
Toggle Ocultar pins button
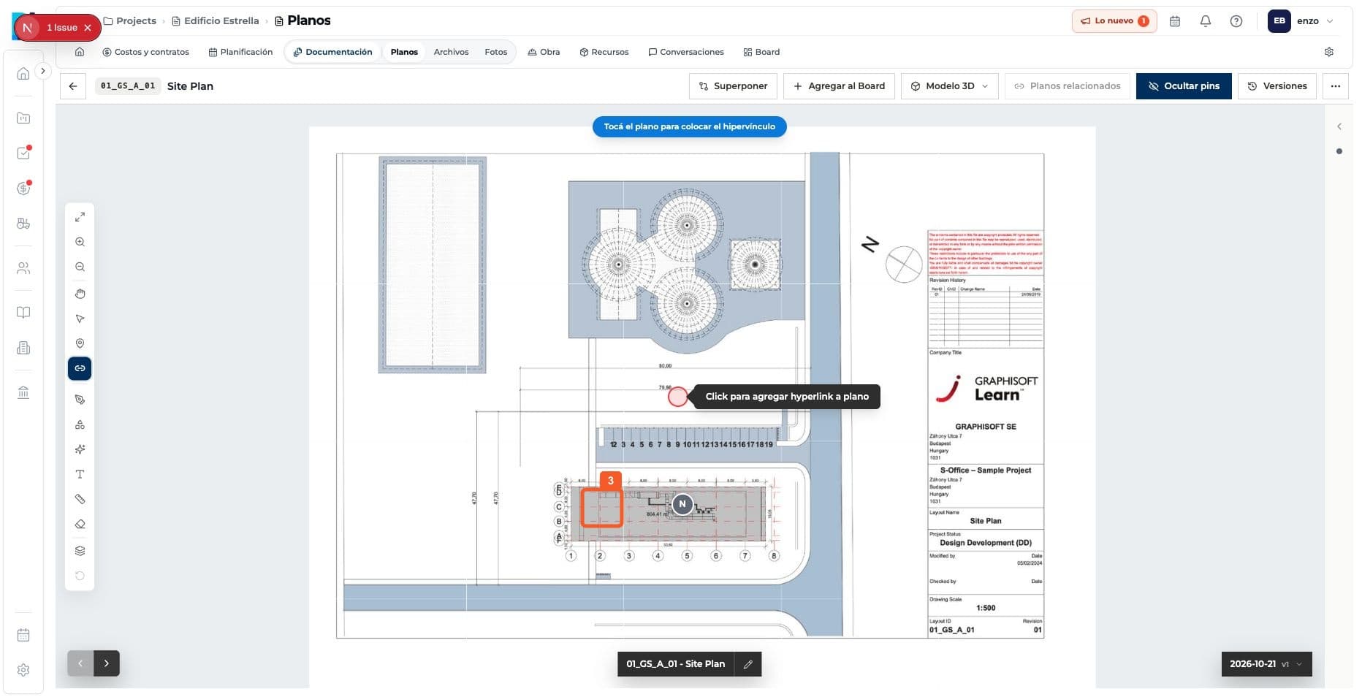pyautogui.click(x=1183, y=86)
